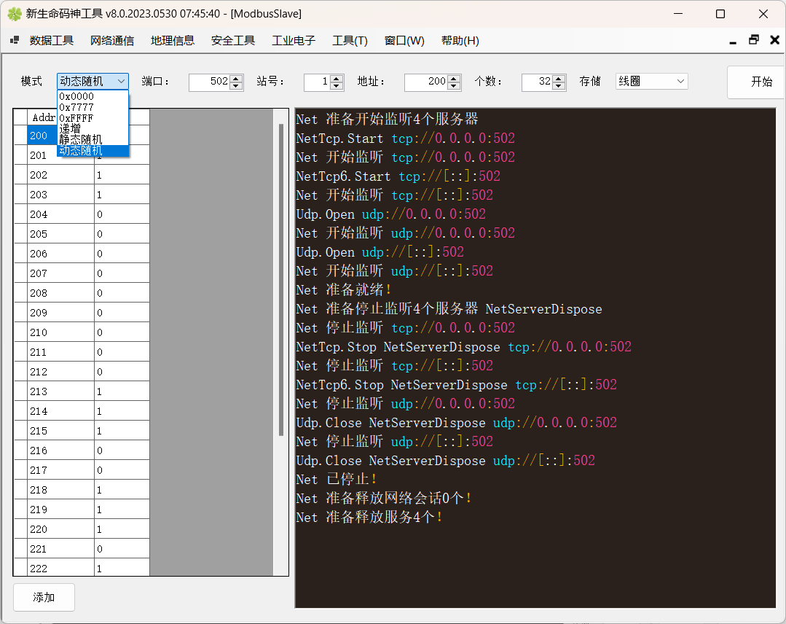
Task: Open the 帮助(H) menu
Action: click(x=460, y=41)
